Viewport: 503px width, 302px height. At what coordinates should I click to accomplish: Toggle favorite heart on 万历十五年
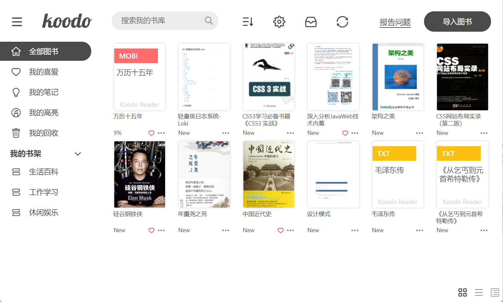click(151, 133)
